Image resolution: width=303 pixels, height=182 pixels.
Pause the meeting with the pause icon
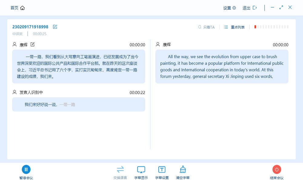coord(26,169)
